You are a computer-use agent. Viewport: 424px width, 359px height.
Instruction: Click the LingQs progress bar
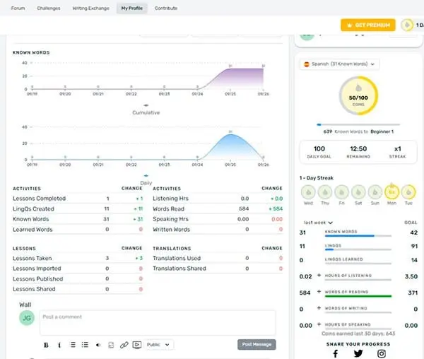tap(358, 249)
